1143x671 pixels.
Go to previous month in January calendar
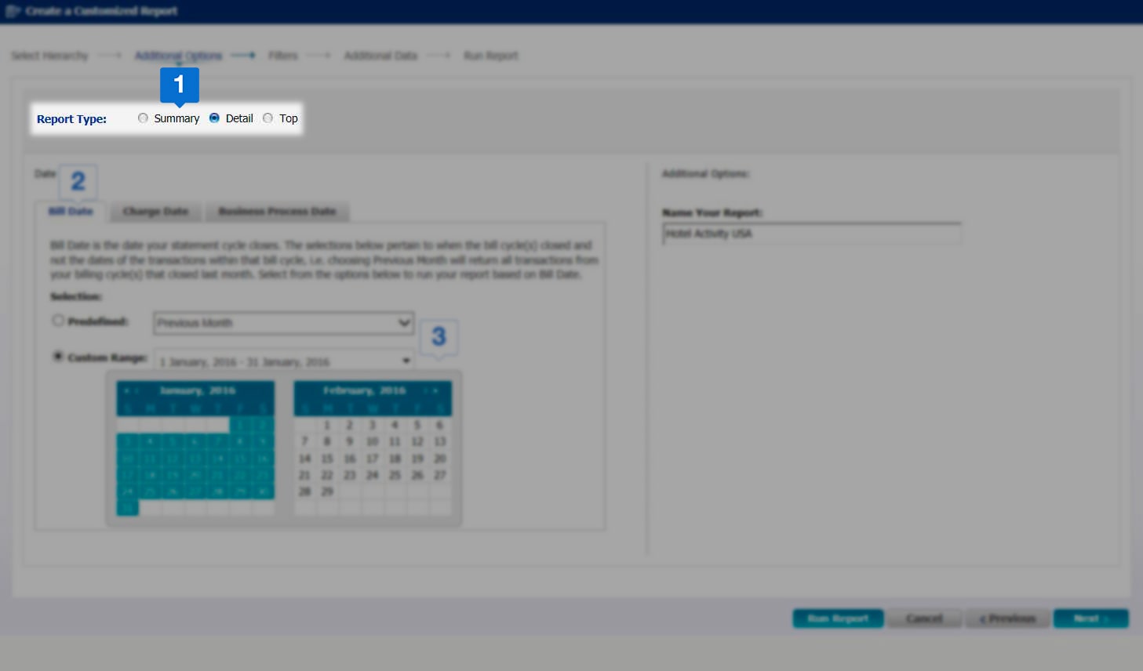click(x=126, y=390)
